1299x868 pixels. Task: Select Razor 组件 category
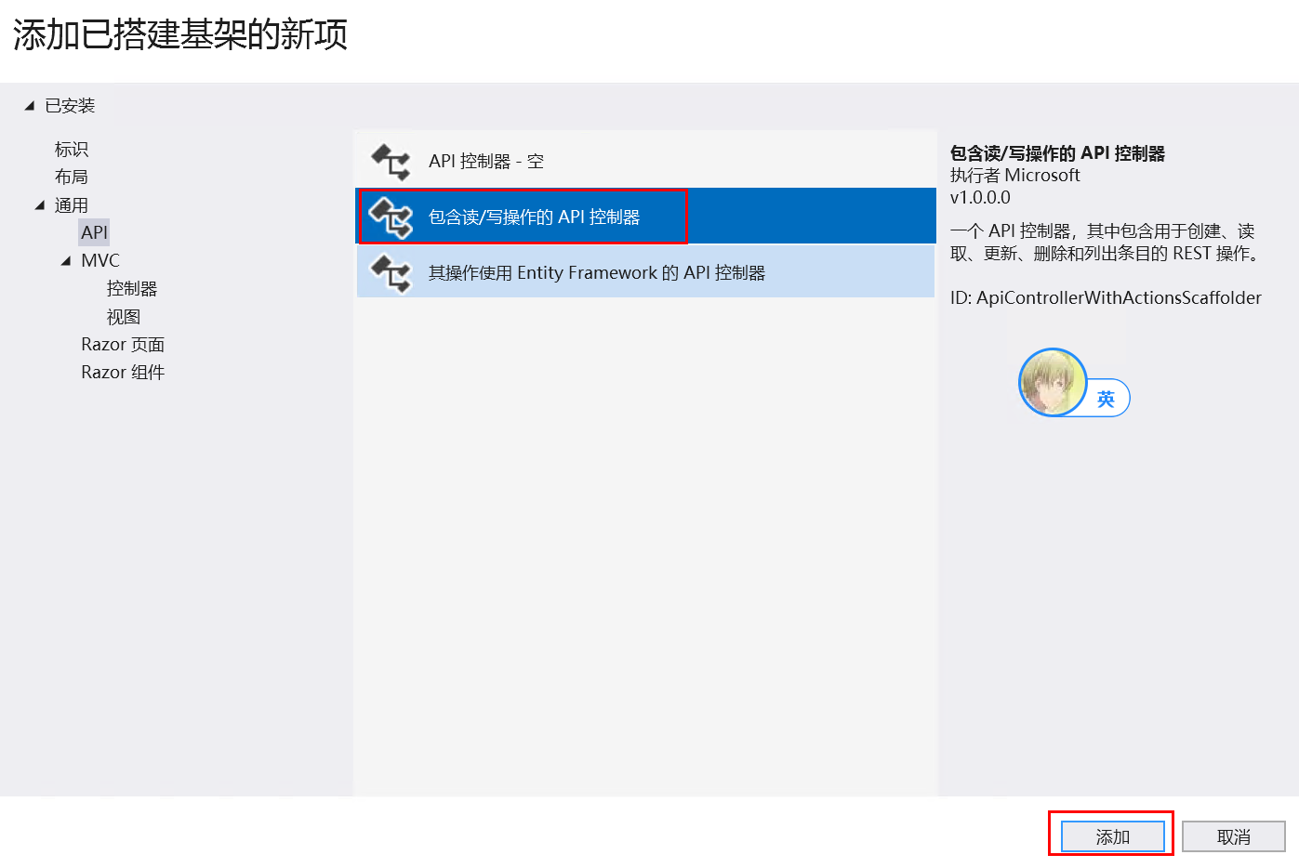pos(123,373)
